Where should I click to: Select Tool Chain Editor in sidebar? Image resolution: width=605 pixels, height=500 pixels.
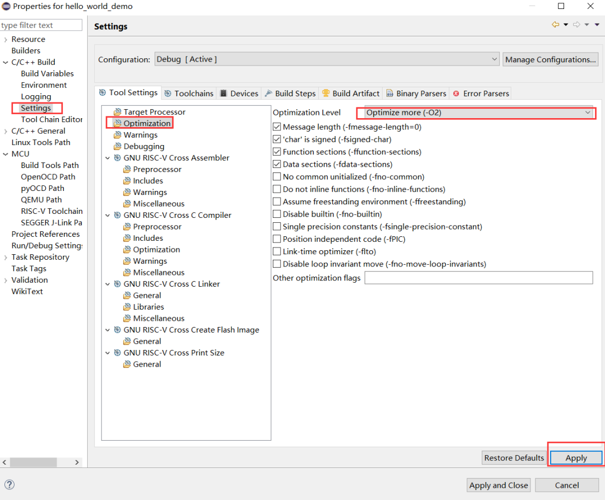tap(52, 119)
